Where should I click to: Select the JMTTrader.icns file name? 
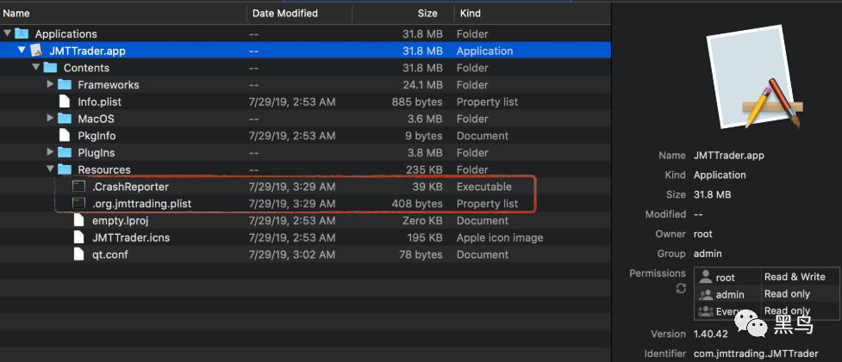pos(131,238)
